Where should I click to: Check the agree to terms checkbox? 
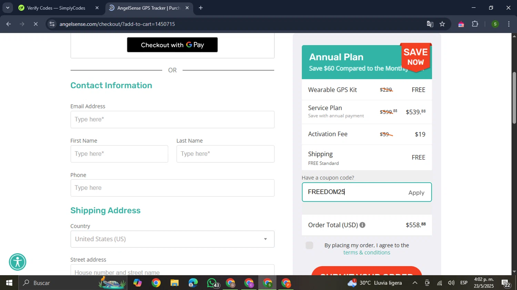click(309, 245)
